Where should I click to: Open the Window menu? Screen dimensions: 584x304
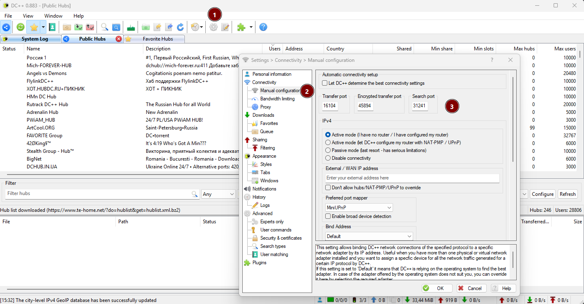pos(53,16)
